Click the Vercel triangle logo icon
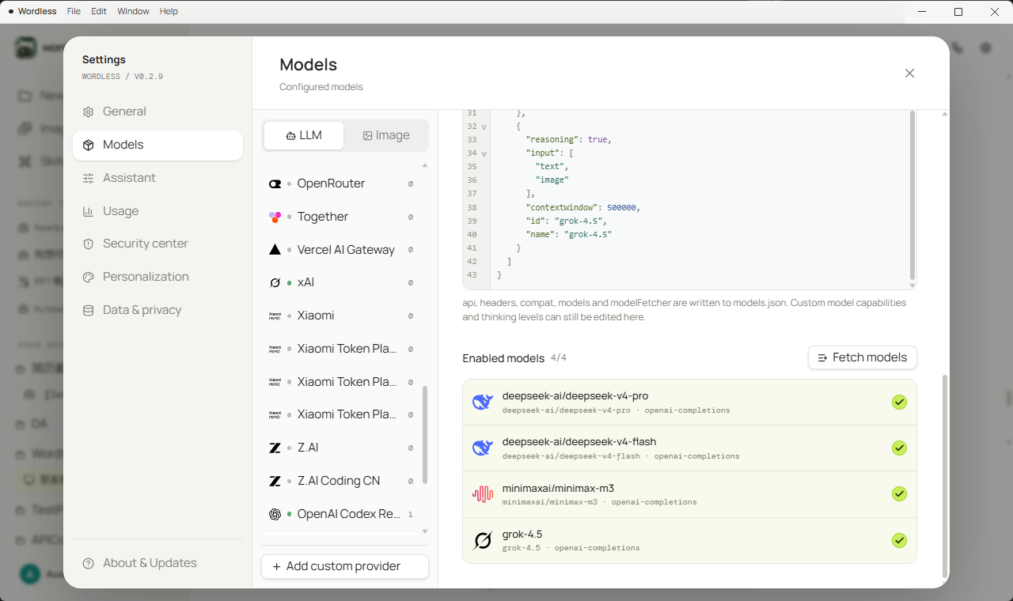 click(x=275, y=250)
